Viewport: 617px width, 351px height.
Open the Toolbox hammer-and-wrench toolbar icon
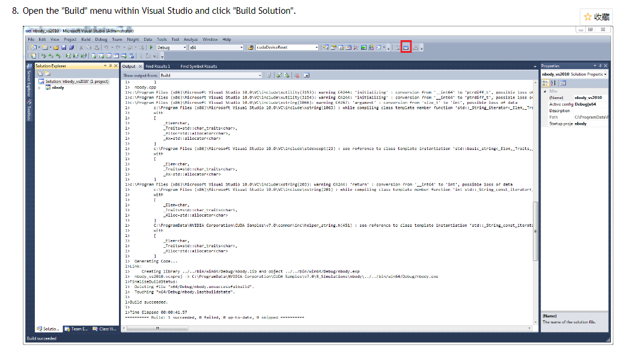click(x=356, y=47)
